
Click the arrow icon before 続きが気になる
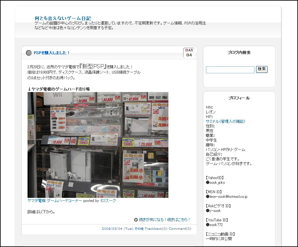[136, 220]
